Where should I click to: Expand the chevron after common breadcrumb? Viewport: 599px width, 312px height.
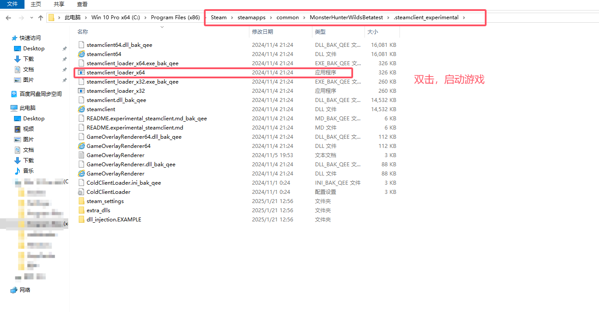[305, 18]
